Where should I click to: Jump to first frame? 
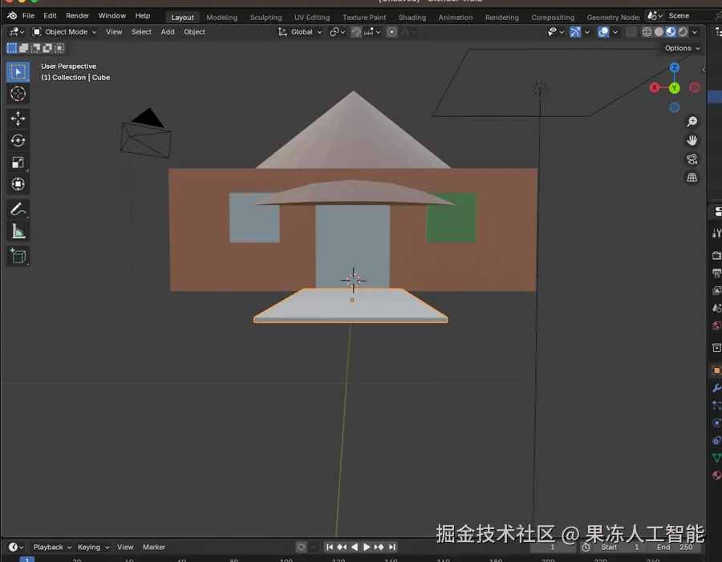point(330,547)
